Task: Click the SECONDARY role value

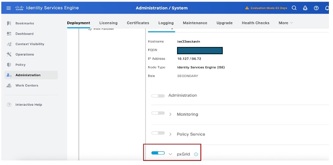Action: 188,76
